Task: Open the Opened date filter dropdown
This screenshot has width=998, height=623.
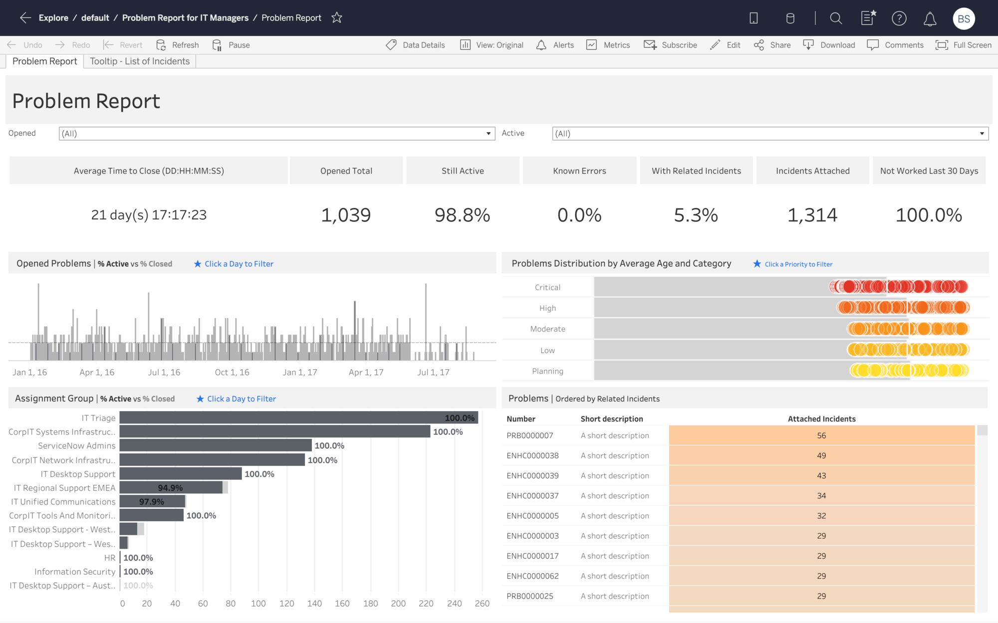Action: [x=487, y=134]
